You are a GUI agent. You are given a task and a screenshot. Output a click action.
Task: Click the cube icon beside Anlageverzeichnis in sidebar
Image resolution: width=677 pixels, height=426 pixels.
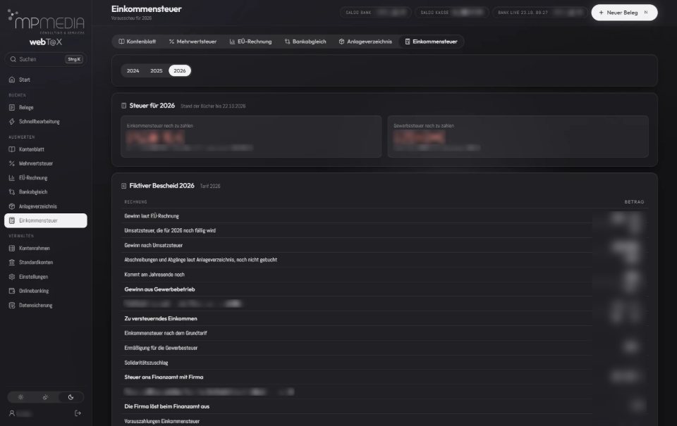point(12,206)
